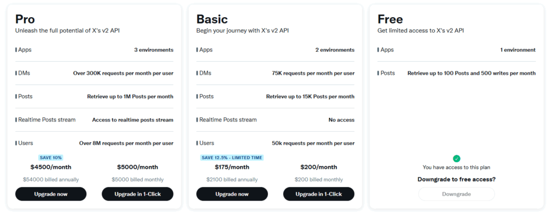Viewport: 550px width, 215px height.
Task: Click the Users row label in Pro
Action: (24, 143)
